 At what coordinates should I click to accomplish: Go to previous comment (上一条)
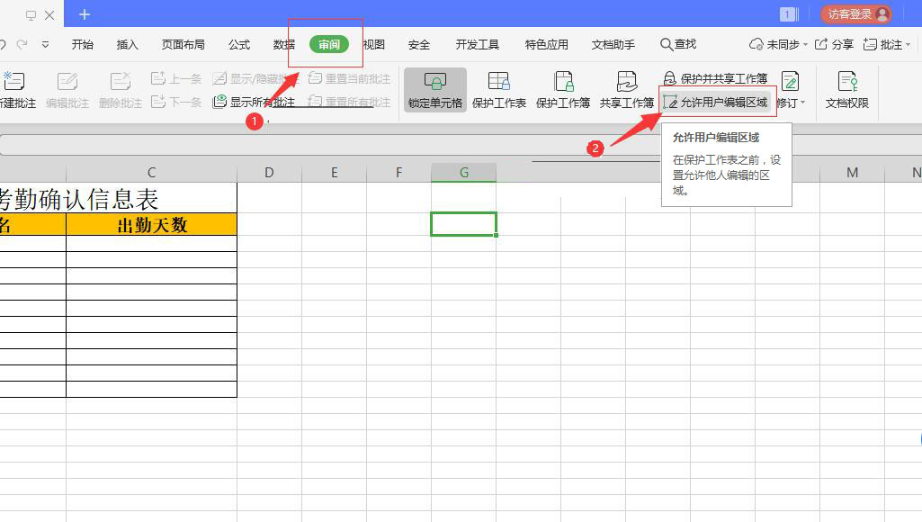point(175,78)
